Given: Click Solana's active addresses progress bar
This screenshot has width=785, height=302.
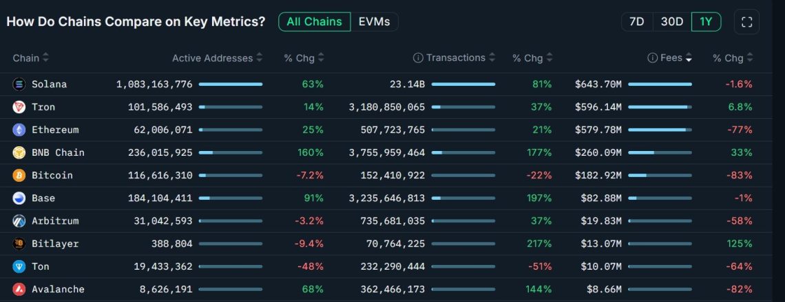Looking at the screenshot, I should (230, 84).
